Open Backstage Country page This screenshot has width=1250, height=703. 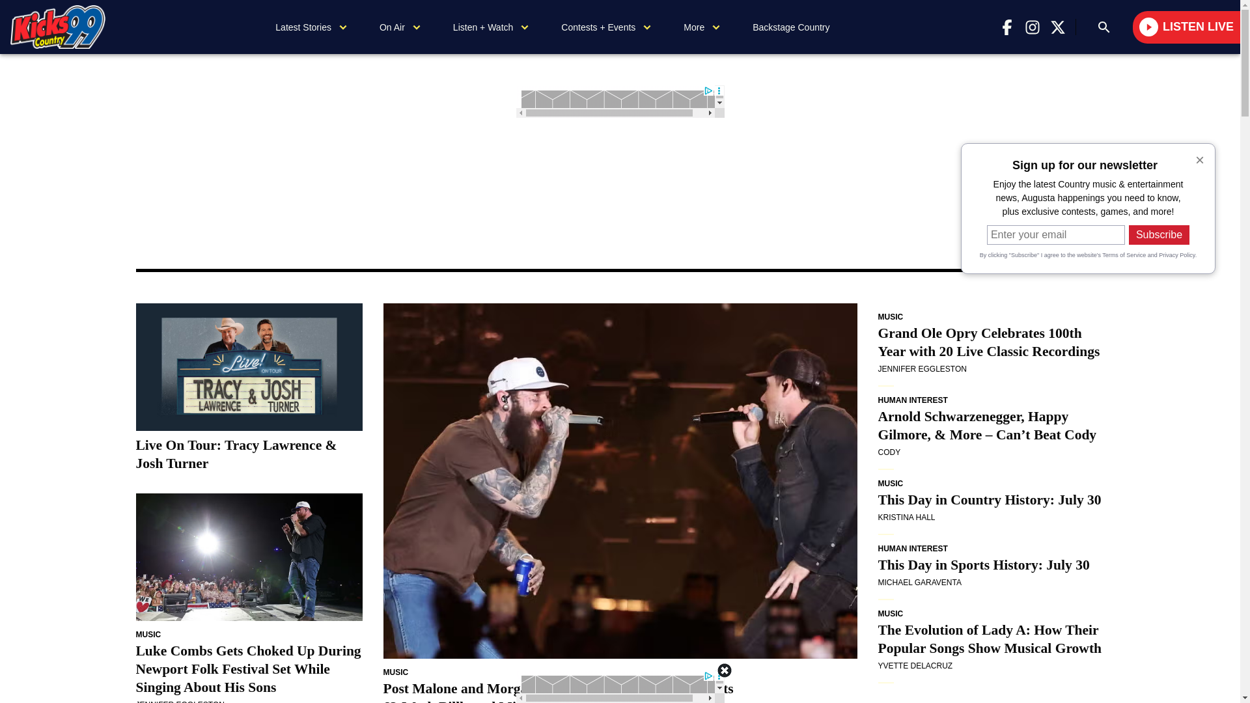[791, 27]
